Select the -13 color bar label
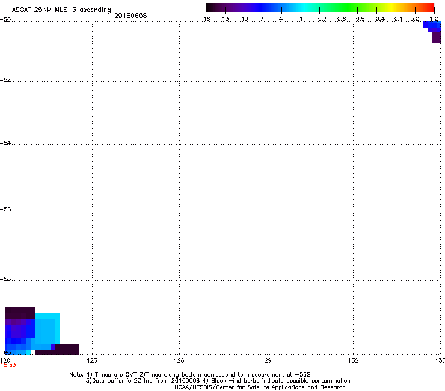 (223, 19)
